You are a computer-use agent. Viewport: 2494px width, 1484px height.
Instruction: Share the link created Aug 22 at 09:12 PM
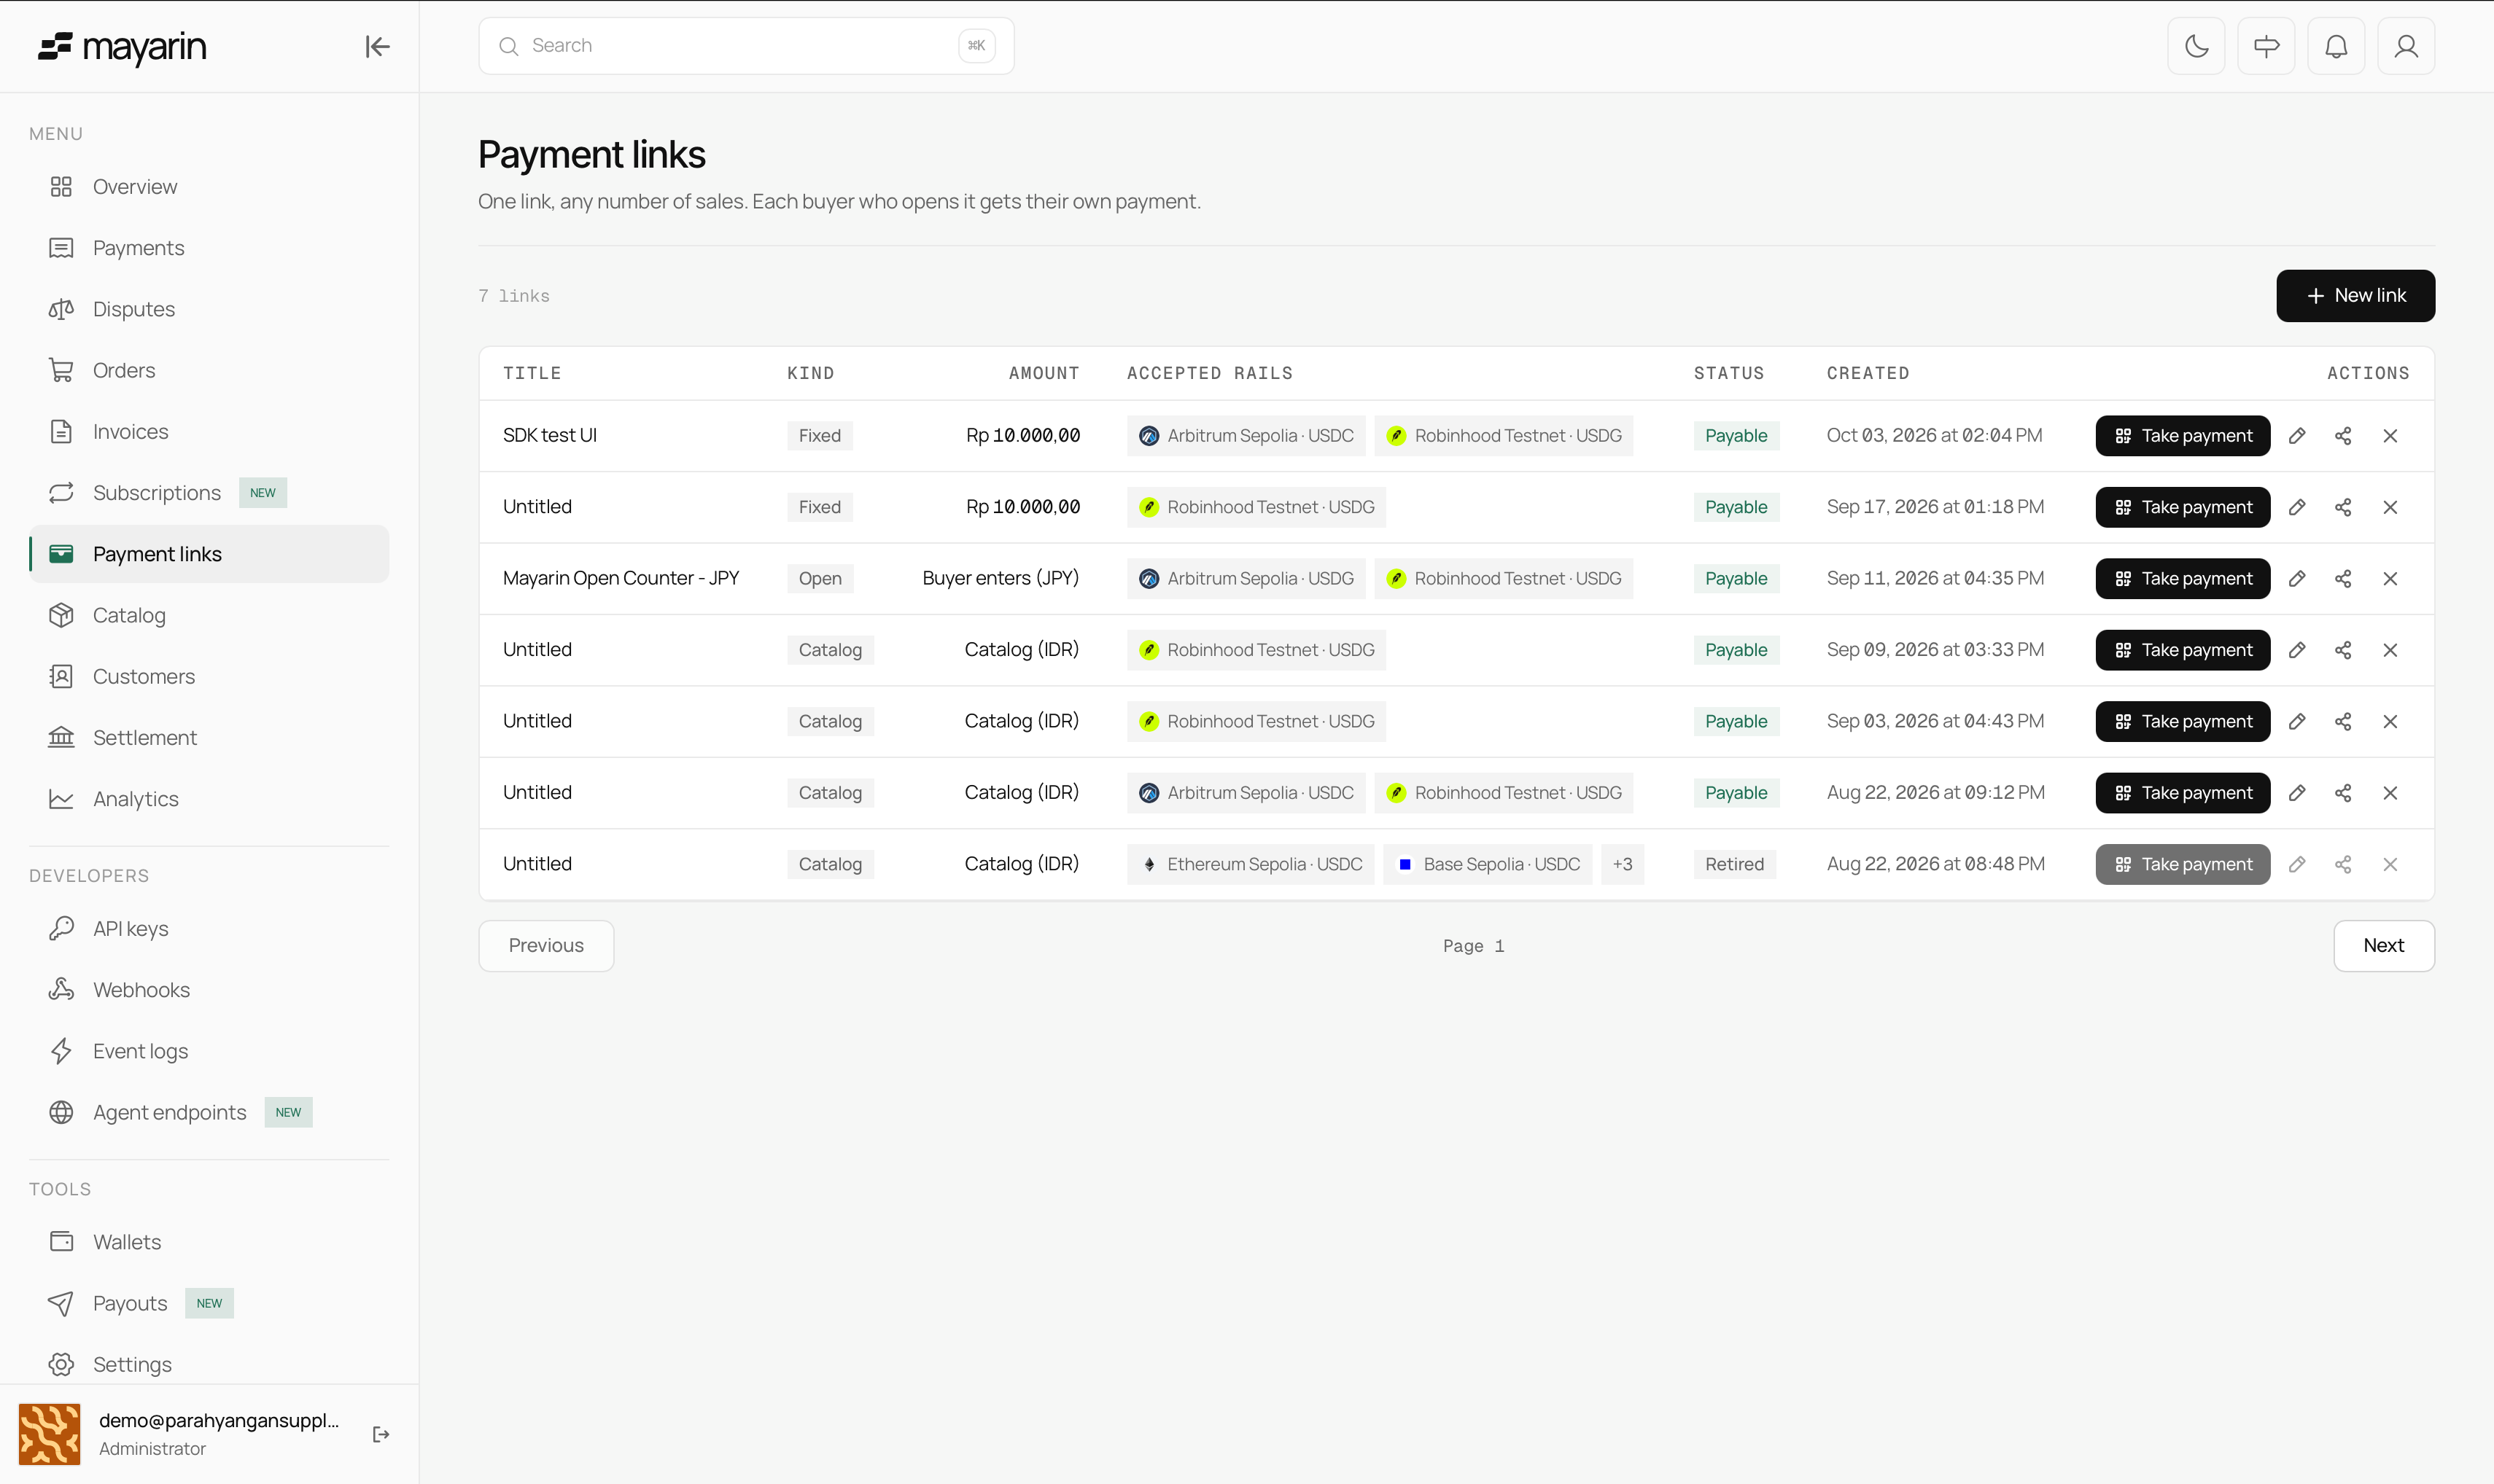2343,793
